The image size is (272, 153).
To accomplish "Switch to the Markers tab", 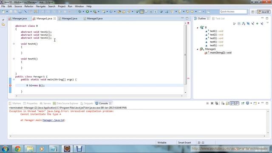I will [x=15, y=103].
